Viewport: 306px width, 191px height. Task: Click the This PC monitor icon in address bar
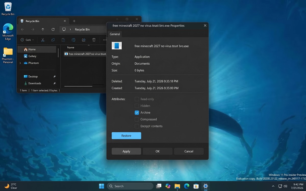click(64, 29)
